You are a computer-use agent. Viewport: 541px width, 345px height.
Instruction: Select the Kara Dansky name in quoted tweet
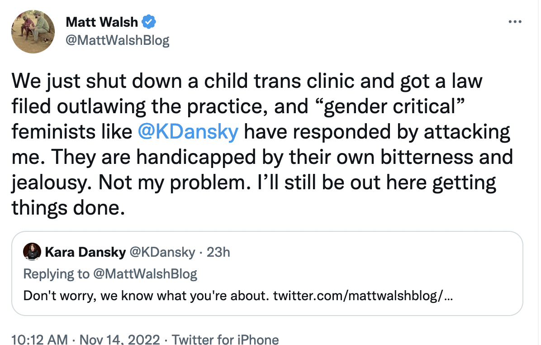(85, 252)
